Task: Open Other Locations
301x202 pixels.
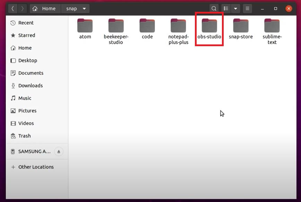Action: pos(37,167)
